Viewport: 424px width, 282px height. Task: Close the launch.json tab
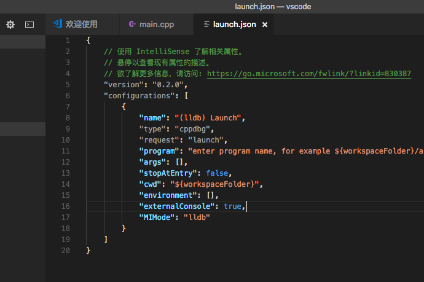[265, 25]
